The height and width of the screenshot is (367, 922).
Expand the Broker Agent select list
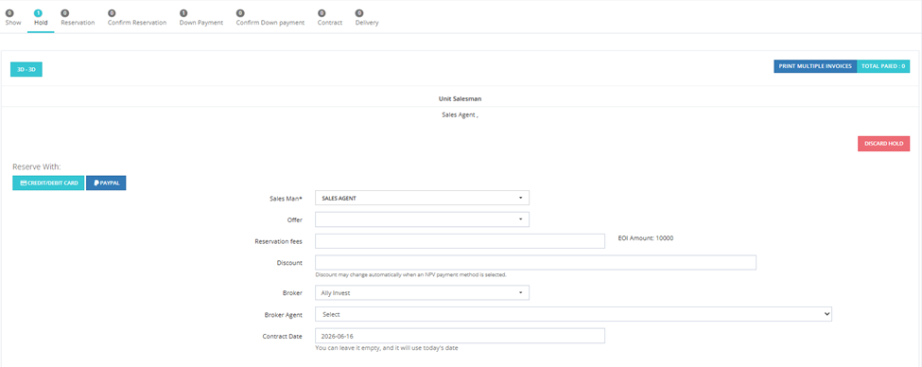573,314
